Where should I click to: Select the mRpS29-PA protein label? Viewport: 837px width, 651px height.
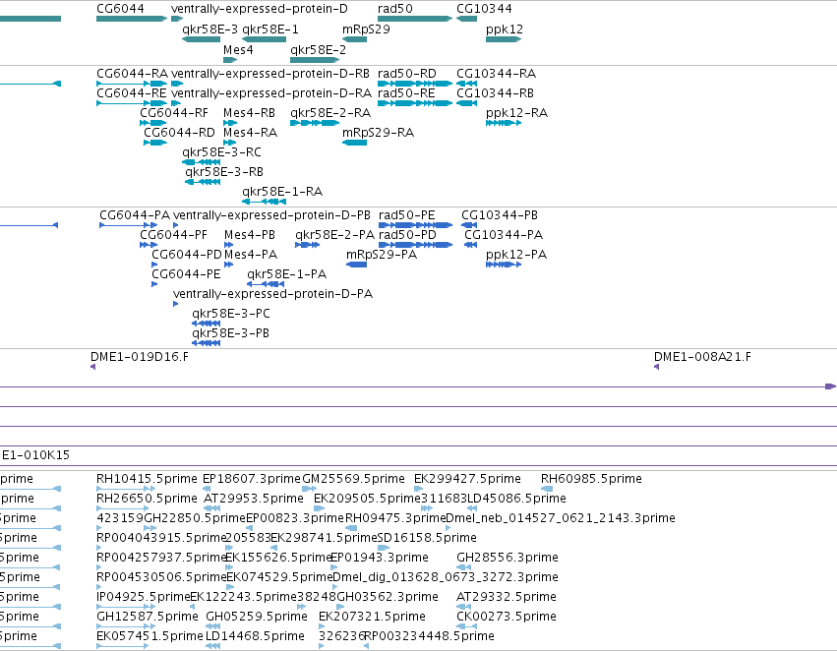[382, 255]
